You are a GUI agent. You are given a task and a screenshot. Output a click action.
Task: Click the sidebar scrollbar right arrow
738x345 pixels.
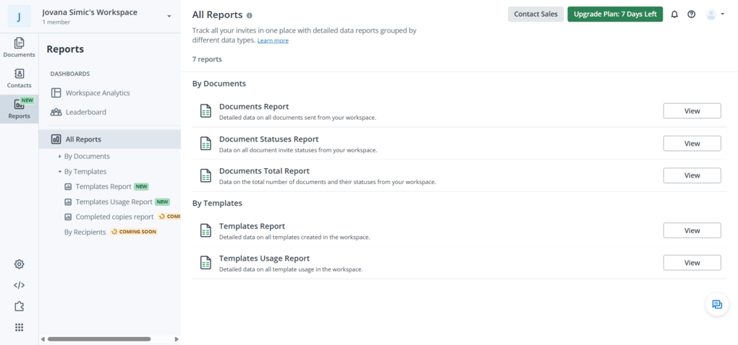tap(177, 339)
